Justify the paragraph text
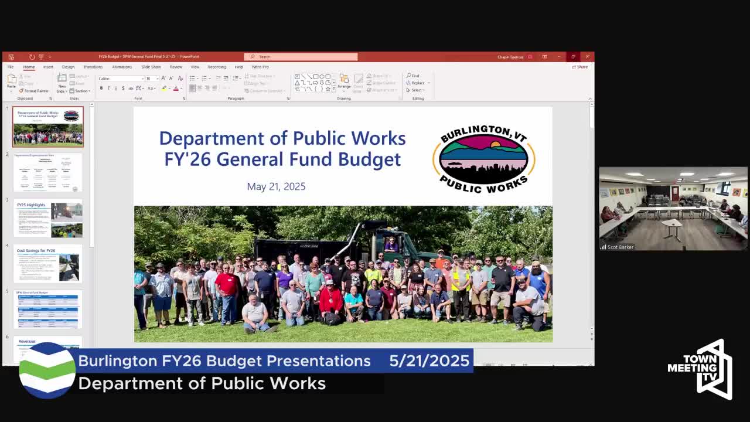This screenshot has width=750, height=422. (x=214, y=89)
